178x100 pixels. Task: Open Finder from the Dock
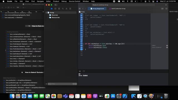[12, 96]
